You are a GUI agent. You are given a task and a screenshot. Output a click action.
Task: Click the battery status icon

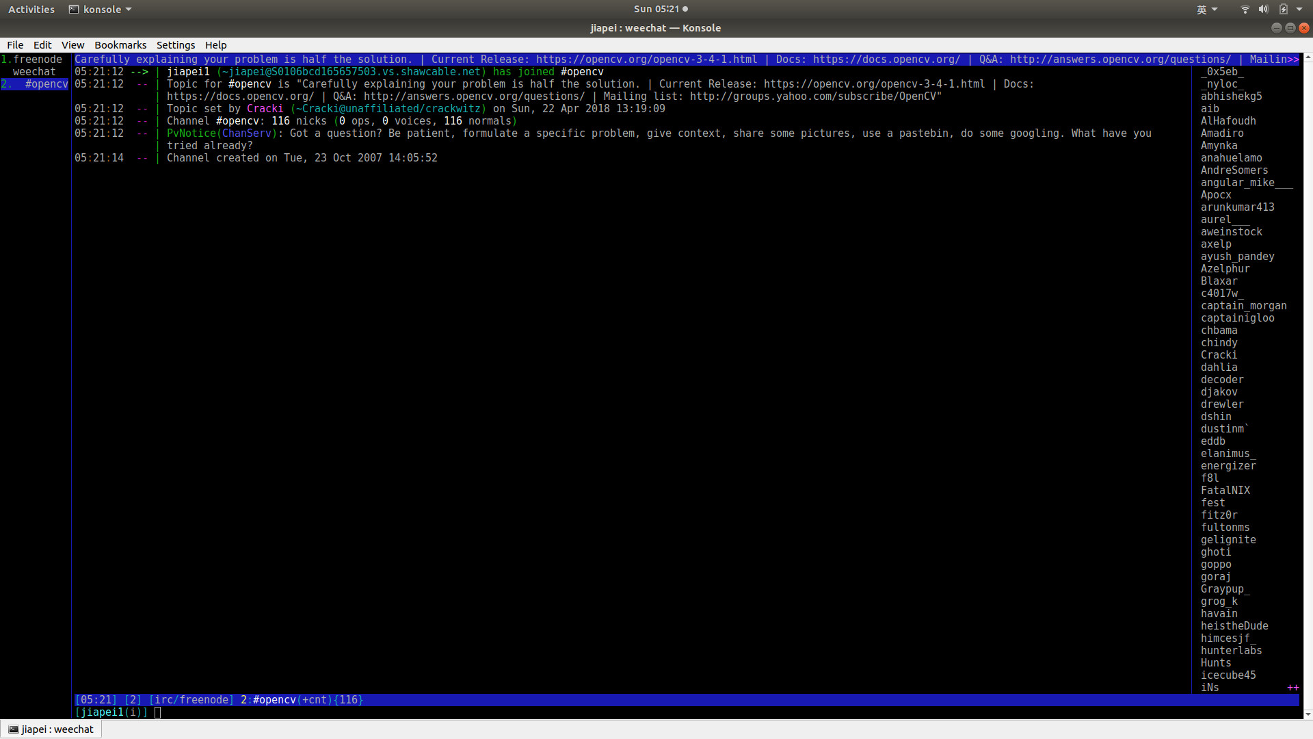tap(1283, 9)
